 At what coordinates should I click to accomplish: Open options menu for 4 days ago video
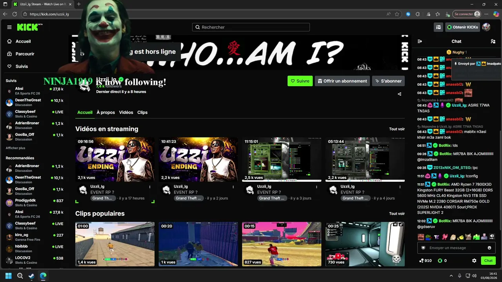(x=400, y=187)
